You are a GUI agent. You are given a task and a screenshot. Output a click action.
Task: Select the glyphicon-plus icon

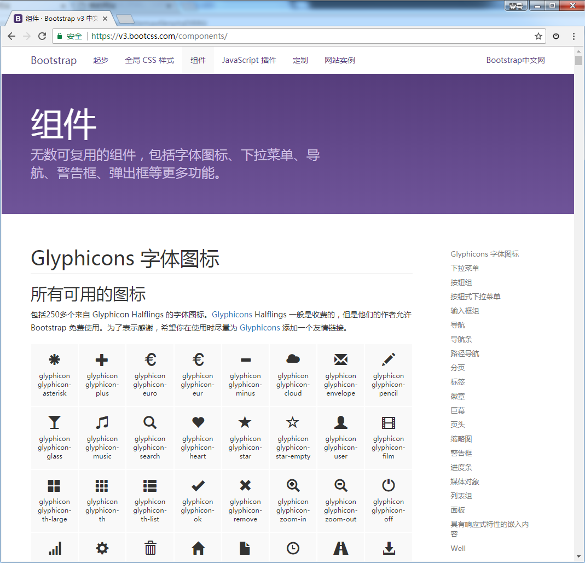pyautogui.click(x=102, y=359)
